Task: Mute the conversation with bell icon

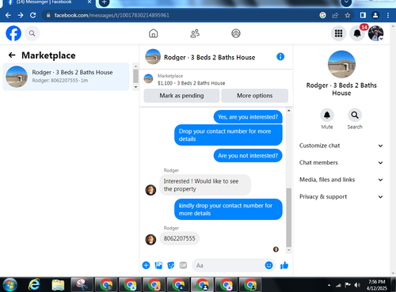Action: click(x=327, y=115)
